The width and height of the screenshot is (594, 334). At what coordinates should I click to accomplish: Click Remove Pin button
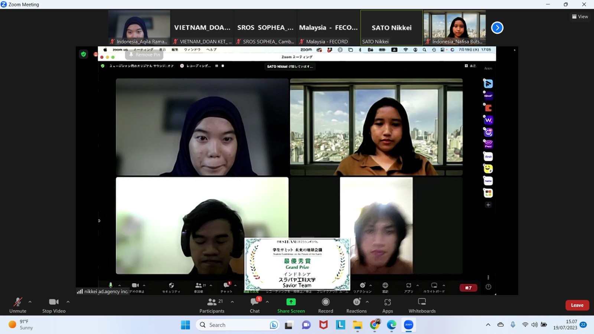144,55
